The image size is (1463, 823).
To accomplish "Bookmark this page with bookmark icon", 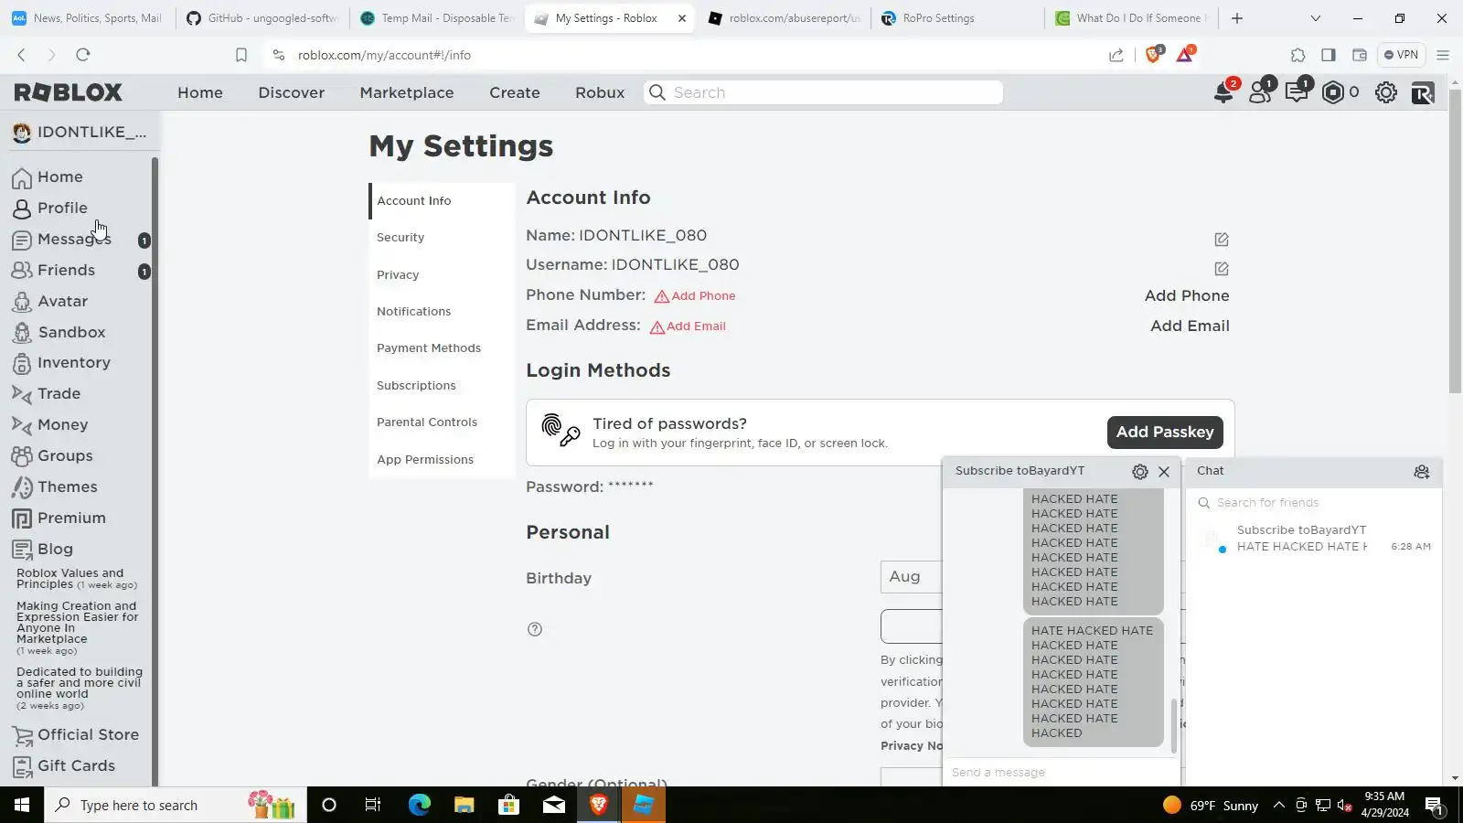I will [x=240, y=55].
